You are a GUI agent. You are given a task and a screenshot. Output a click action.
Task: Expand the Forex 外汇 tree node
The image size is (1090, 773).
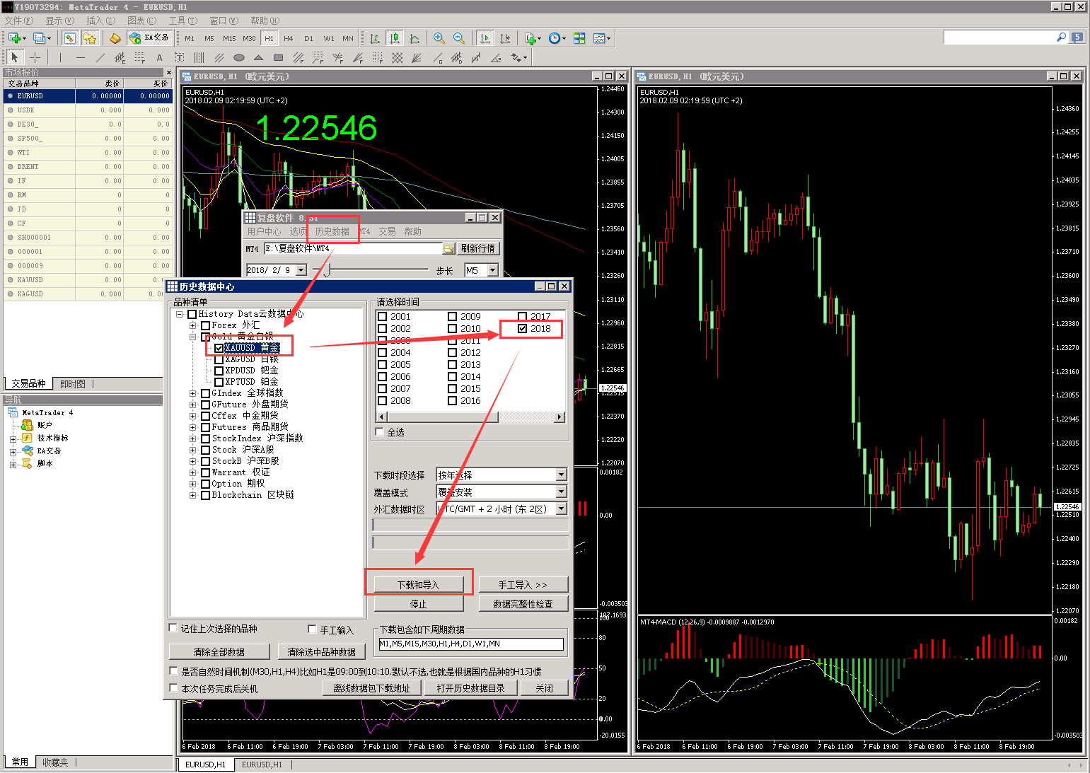(192, 325)
